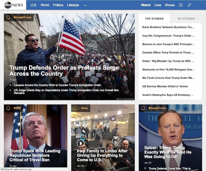Switch to the My Stories tab

tap(186, 19)
